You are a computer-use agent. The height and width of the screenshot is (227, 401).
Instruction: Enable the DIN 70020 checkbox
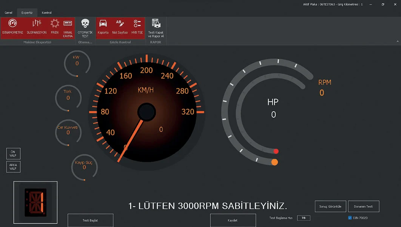point(350,218)
